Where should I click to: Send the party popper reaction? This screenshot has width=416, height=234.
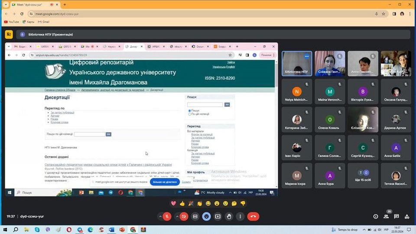191,204
